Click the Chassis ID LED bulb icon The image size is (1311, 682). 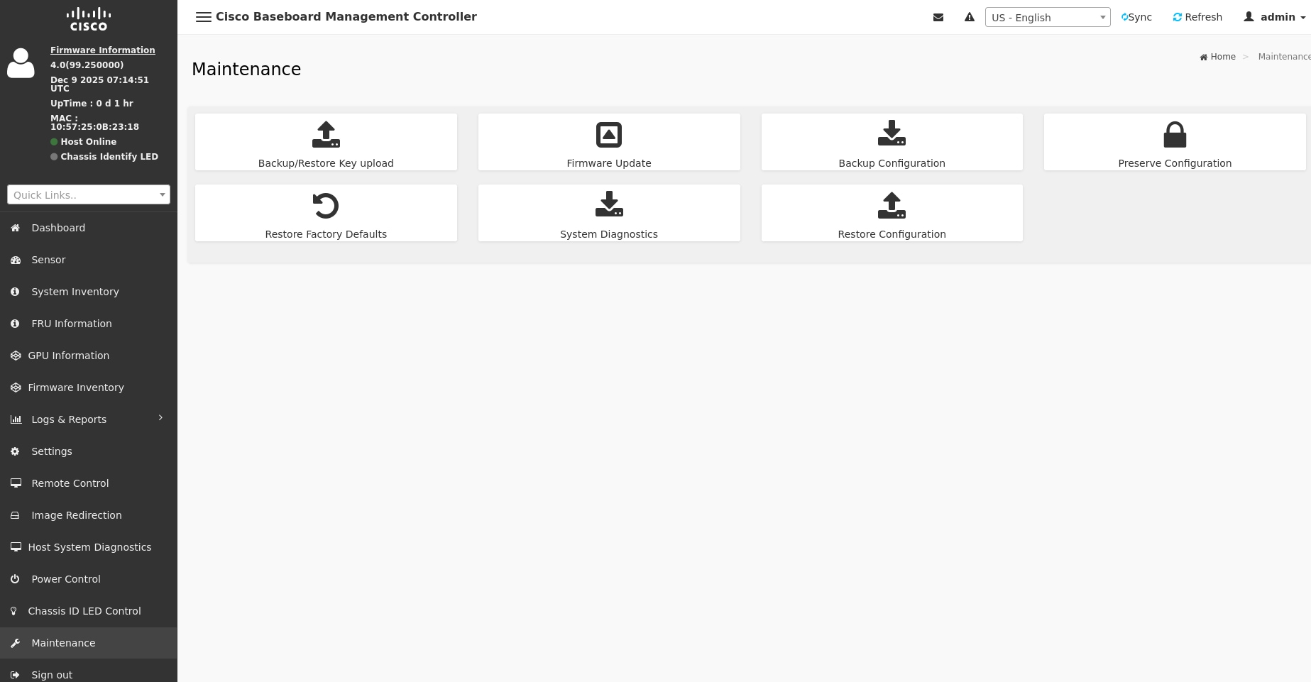tap(13, 611)
